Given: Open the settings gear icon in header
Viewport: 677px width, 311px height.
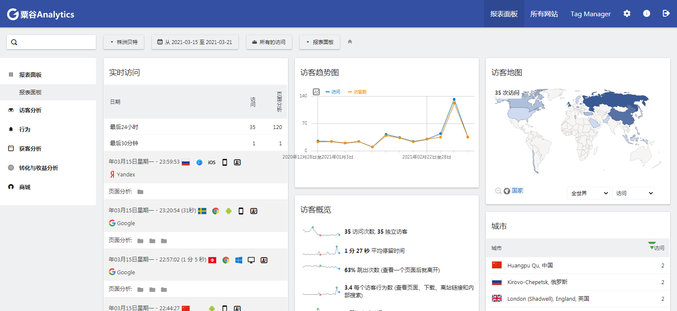Looking at the screenshot, I should pyautogui.click(x=627, y=14).
